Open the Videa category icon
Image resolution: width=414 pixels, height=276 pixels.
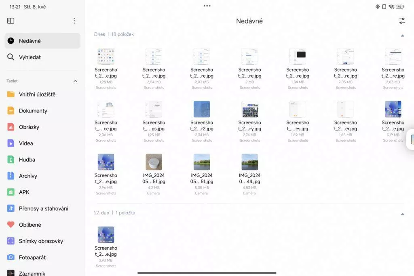11,143
